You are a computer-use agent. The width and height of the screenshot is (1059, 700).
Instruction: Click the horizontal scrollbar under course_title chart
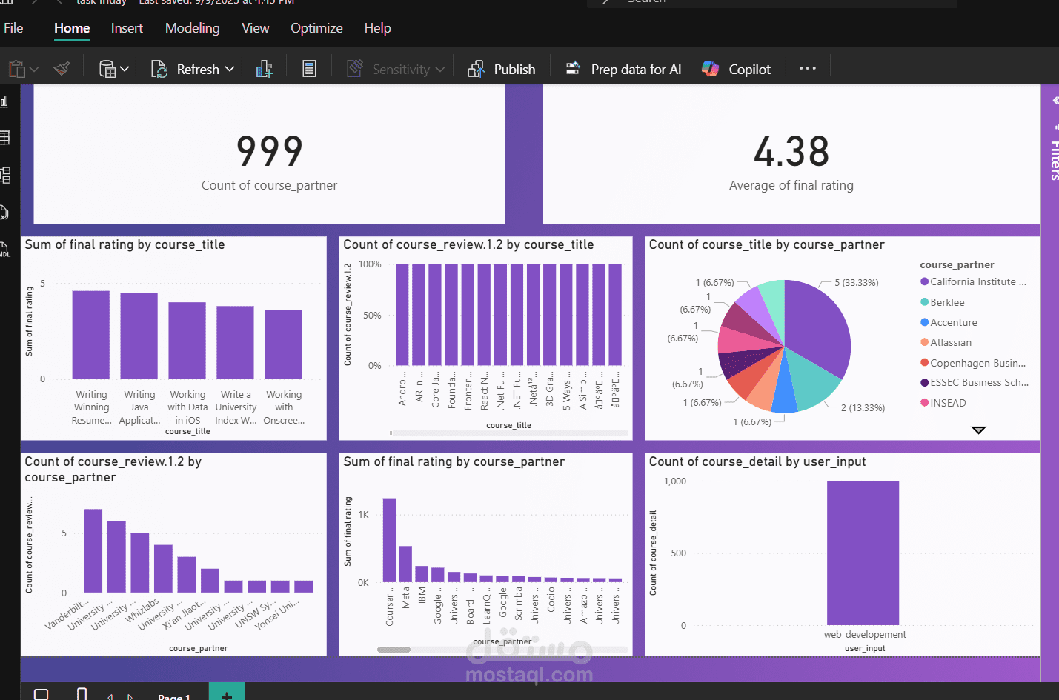tap(509, 433)
